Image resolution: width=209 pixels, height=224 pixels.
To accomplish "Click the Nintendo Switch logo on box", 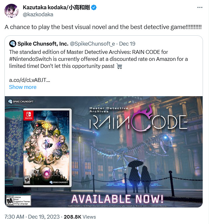I will click(29, 115).
